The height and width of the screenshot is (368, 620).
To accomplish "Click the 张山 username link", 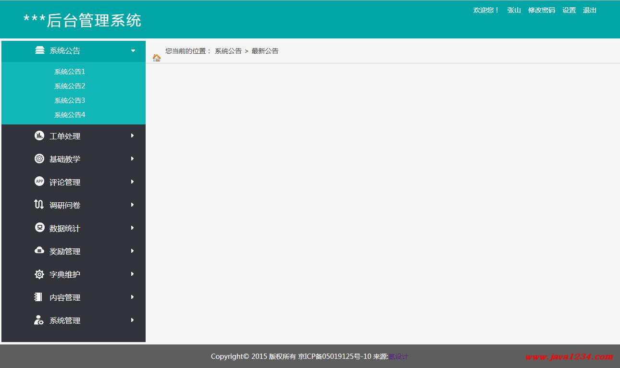I will point(514,10).
